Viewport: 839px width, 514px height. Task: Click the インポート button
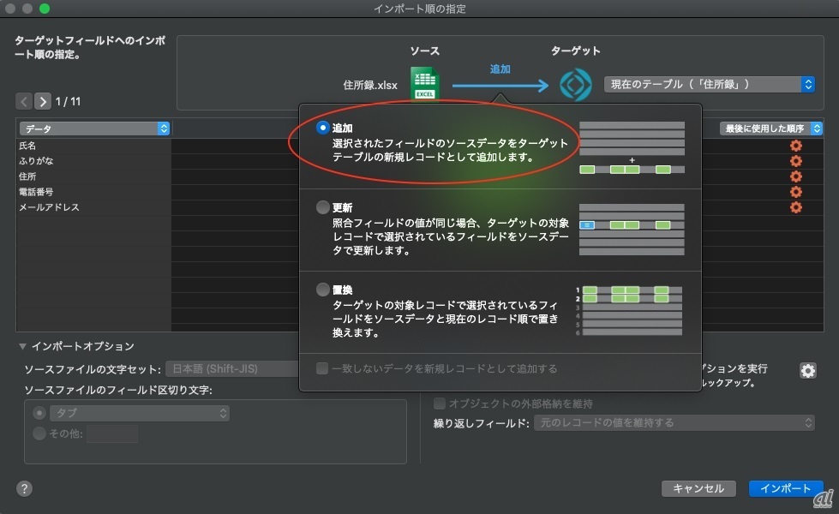(785, 488)
